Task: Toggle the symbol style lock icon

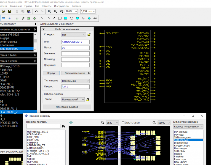Action: click(x=88, y=100)
